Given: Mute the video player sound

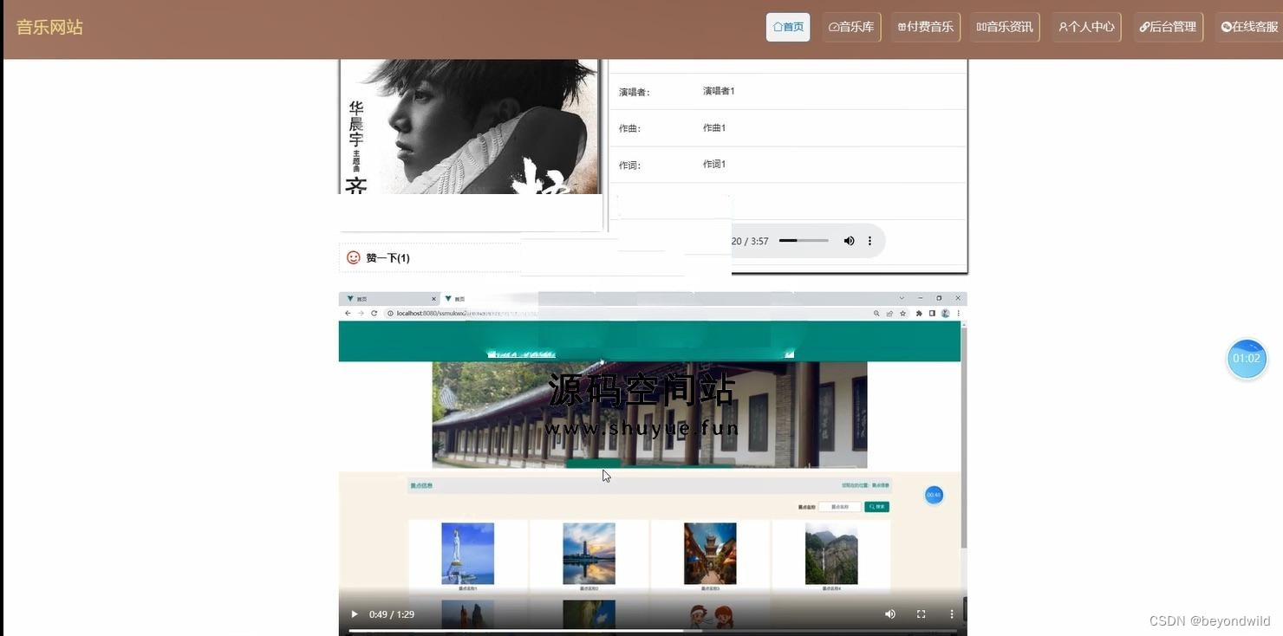Looking at the screenshot, I should pos(890,613).
